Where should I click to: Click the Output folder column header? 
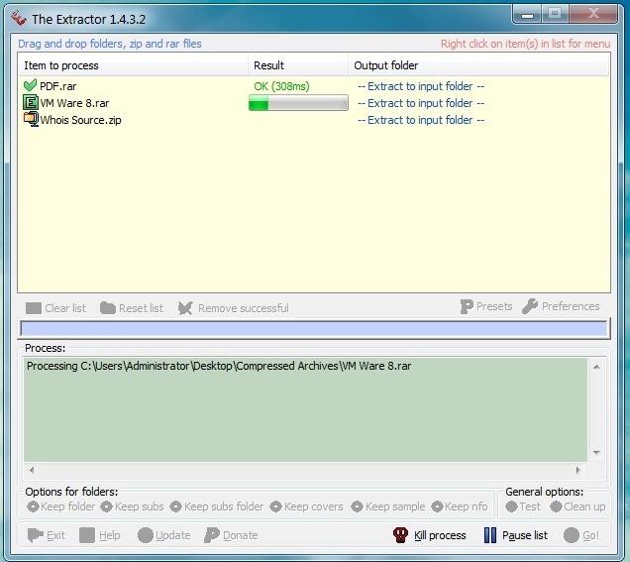click(x=478, y=65)
